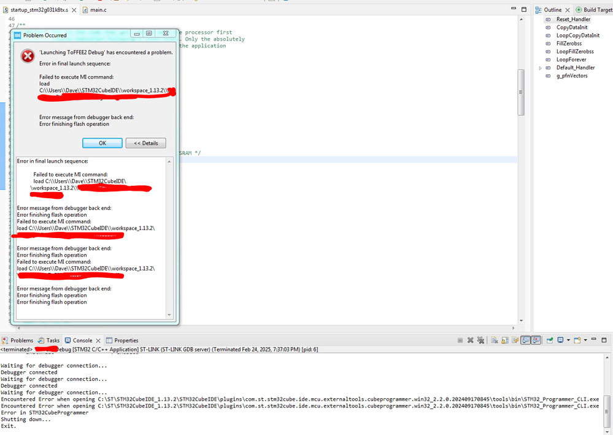
Task: Toggle Scroll Lock in Console toolbar
Action: 505,340
